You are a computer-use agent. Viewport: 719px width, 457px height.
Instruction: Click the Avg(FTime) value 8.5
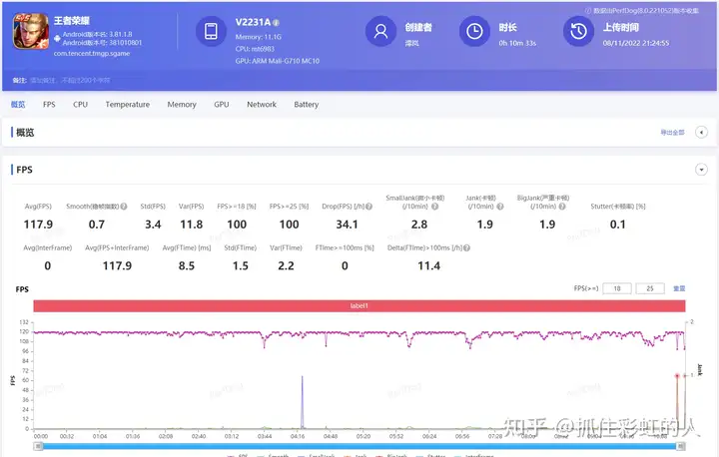tap(187, 265)
